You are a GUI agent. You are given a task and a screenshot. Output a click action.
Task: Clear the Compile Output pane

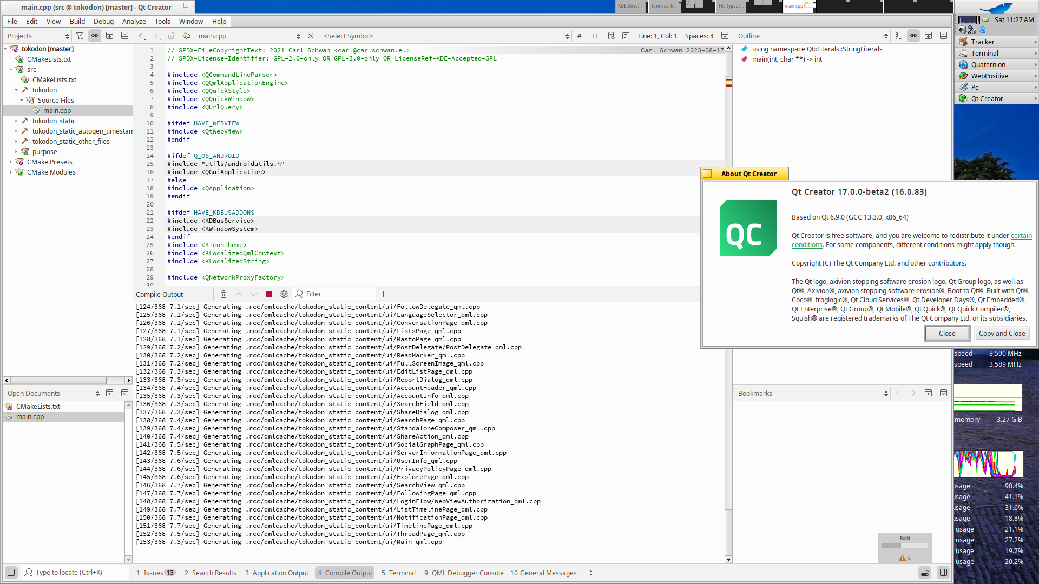pos(223,294)
